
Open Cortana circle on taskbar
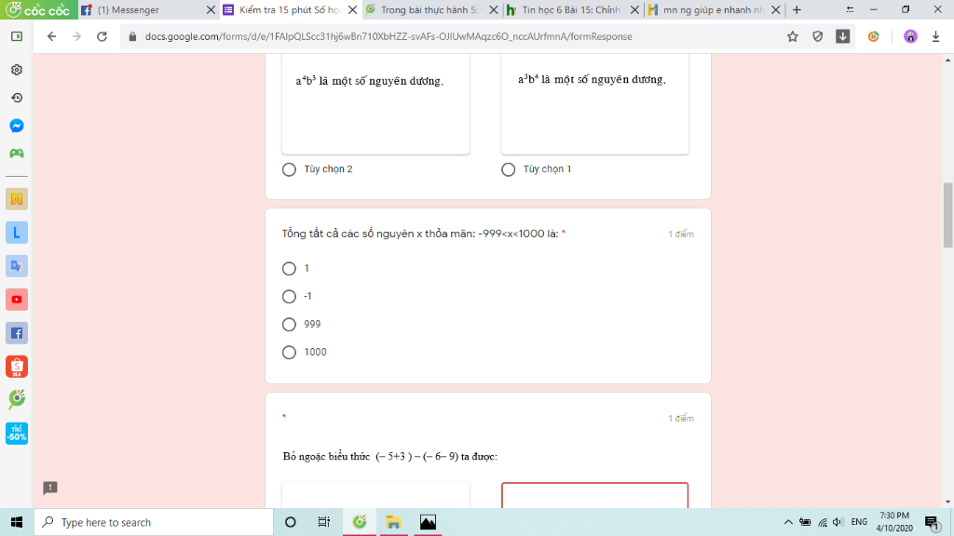[x=291, y=522]
